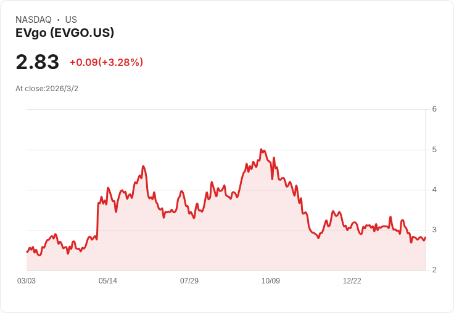The image size is (454, 313).
Task: Click the +0.09(+3.28%) change value
Action: [107, 62]
